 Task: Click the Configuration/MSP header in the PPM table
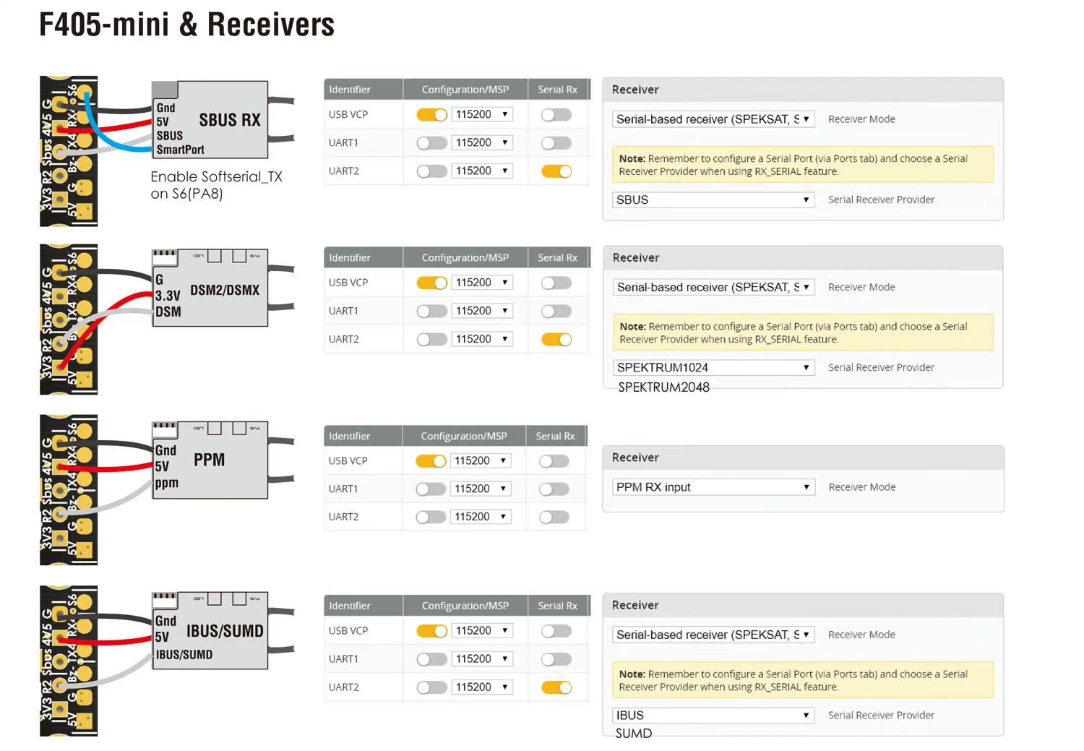464,436
